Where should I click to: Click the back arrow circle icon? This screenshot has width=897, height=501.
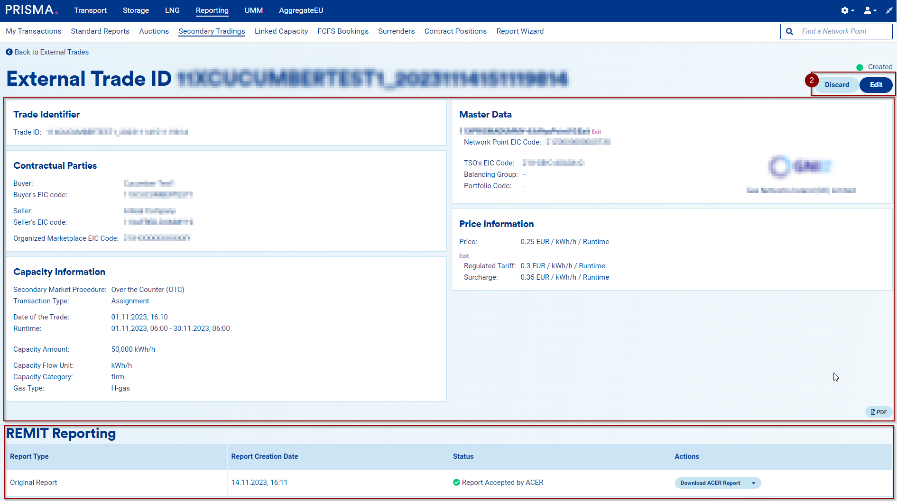pyautogui.click(x=9, y=52)
